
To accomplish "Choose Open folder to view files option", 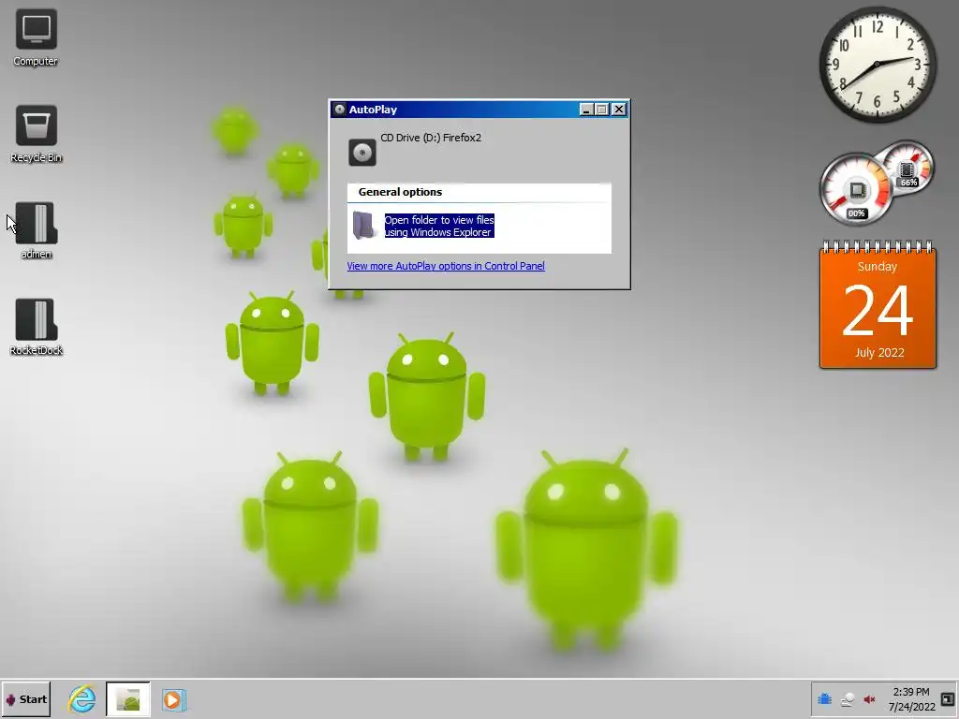I will click(x=439, y=226).
